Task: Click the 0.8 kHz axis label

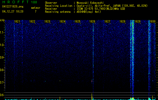Action: [2, 70]
